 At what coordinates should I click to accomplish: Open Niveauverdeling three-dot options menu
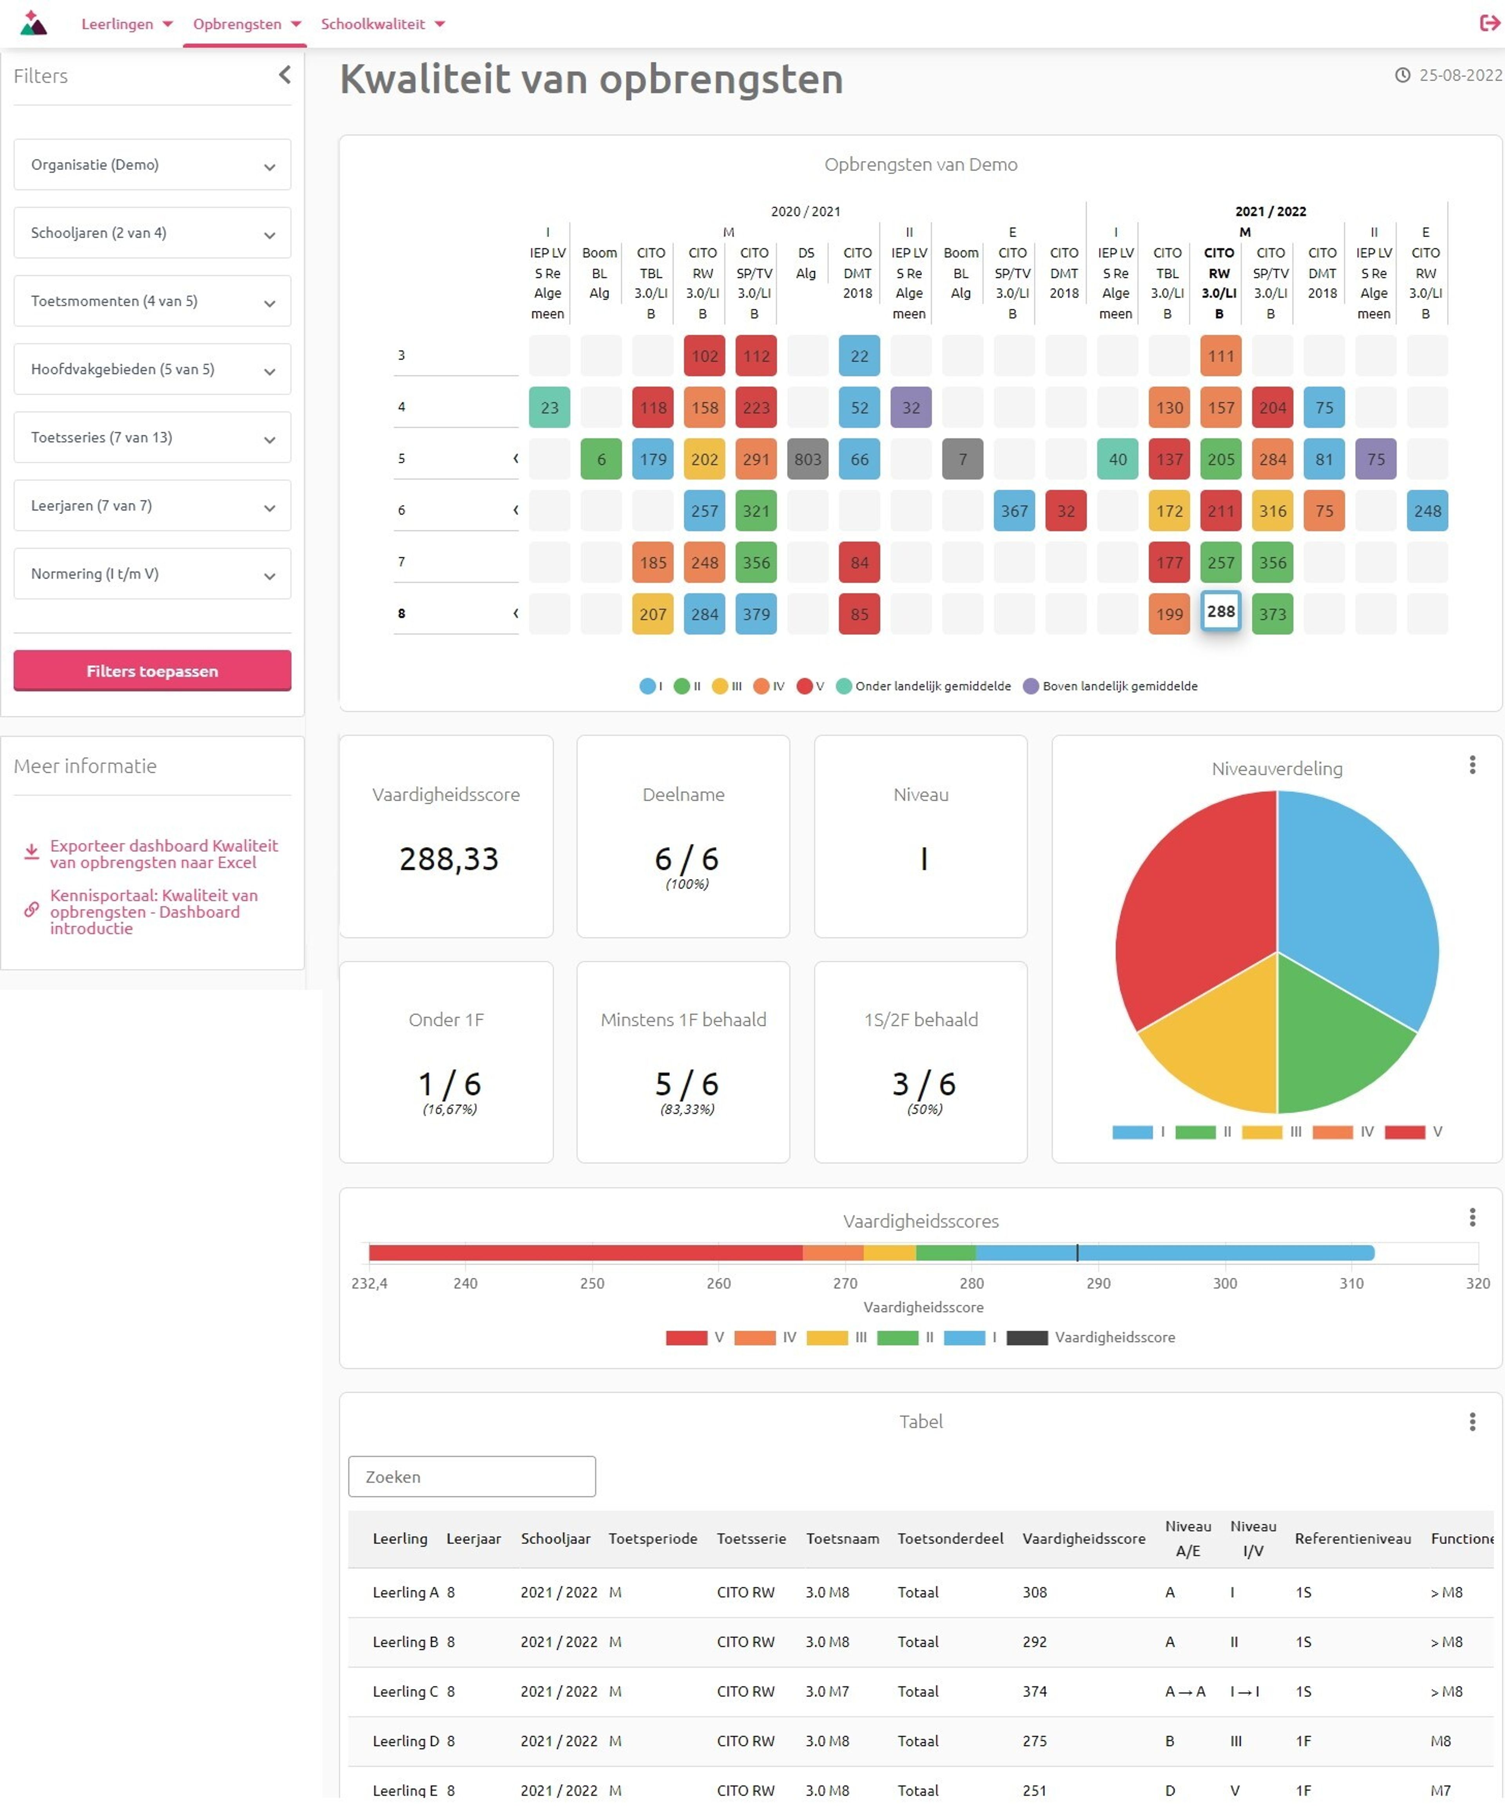pos(1472,765)
